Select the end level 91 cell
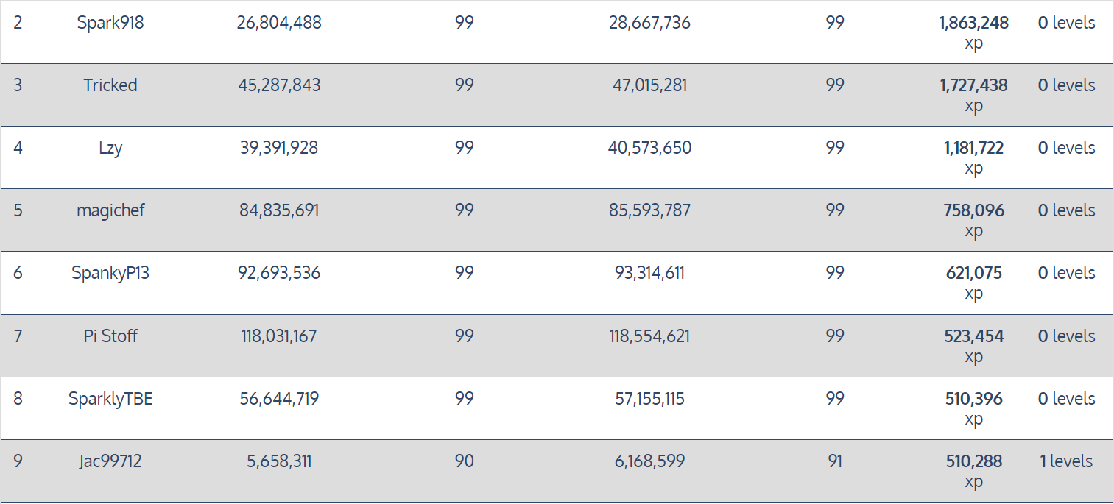This screenshot has height=504, width=1114. [x=834, y=461]
